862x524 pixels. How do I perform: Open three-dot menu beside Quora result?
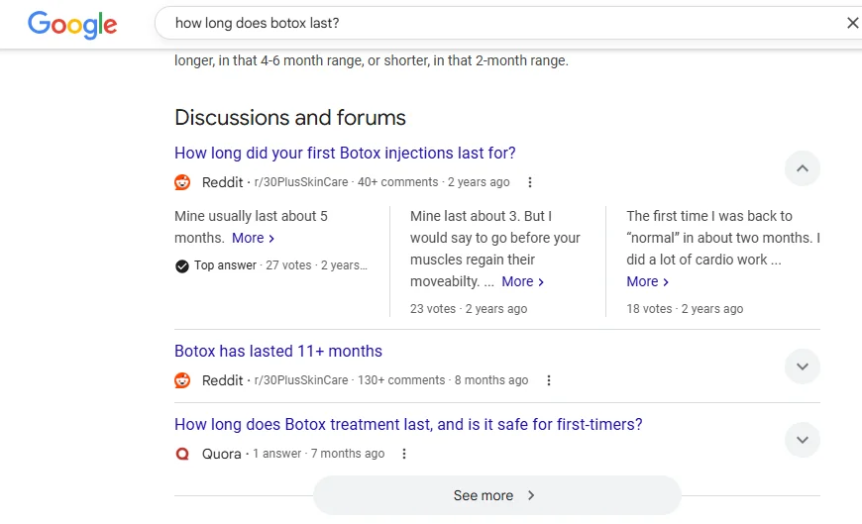[404, 454]
